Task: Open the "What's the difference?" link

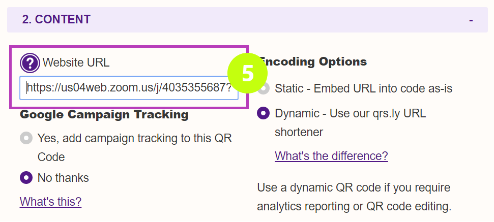Action: pyautogui.click(x=331, y=155)
